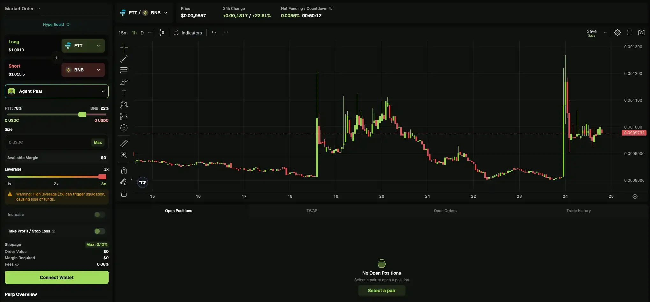Disable the Take Profit / Stop Loss toggle

99,231
